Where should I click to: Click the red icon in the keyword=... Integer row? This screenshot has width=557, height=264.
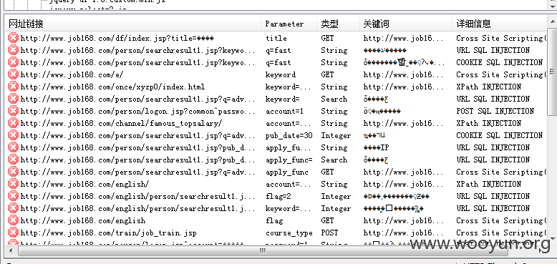coord(13,208)
